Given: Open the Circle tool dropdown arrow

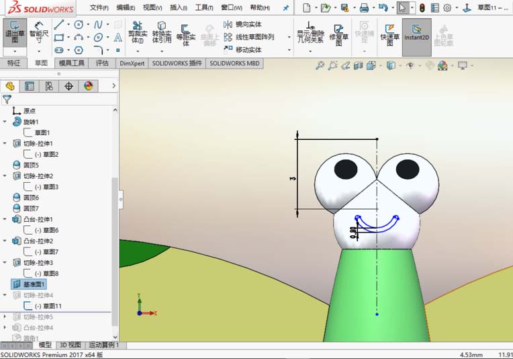Looking at the screenshot, I should [x=88, y=24].
